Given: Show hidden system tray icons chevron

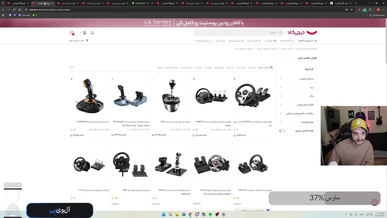Looking at the screenshot, I should pyautogui.click(x=346, y=214).
